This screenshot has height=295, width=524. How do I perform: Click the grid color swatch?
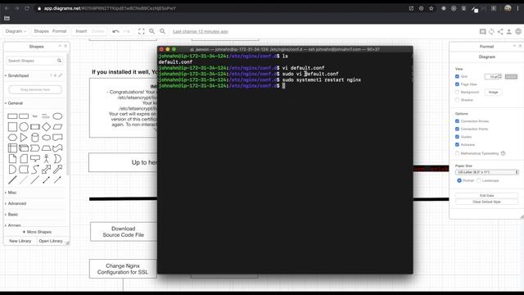pyautogui.click(x=511, y=76)
